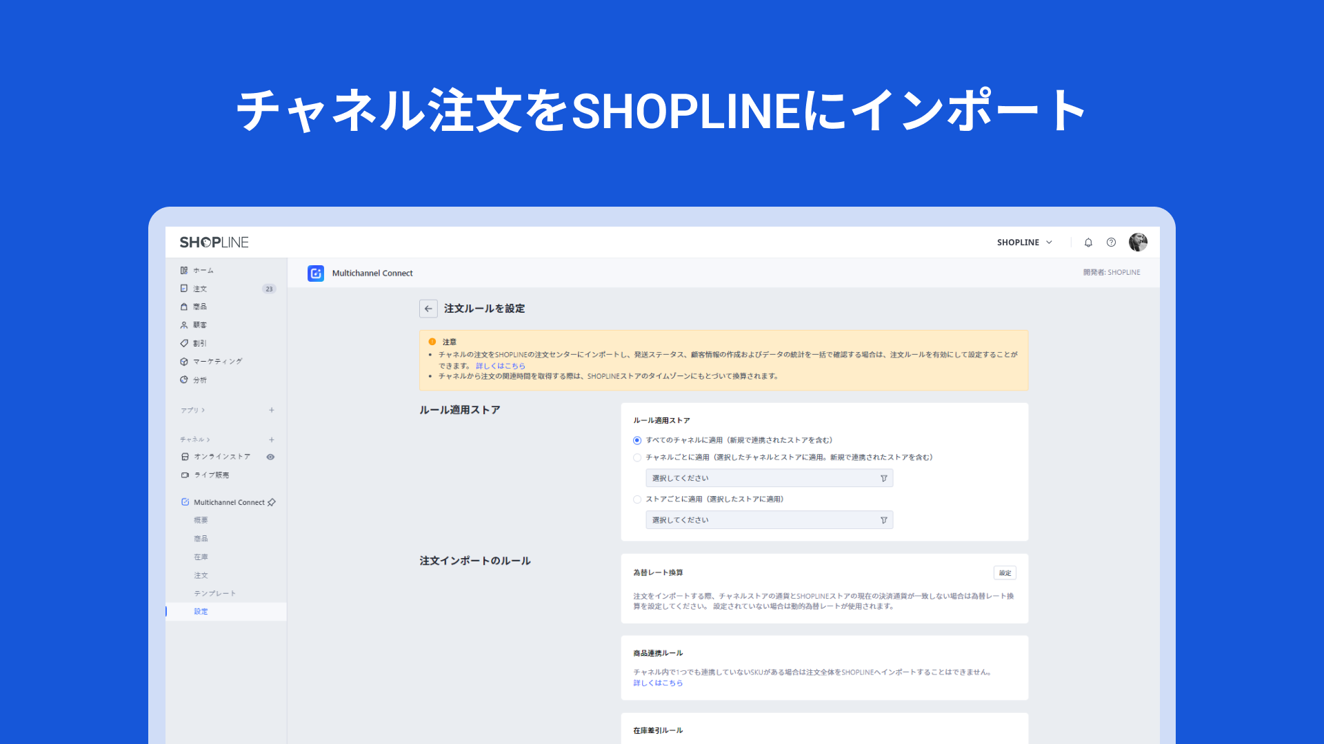This screenshot has width=1324, height=744.
Task: Open 注文 under Multichannel Connect
Action: tap(201, 575)
